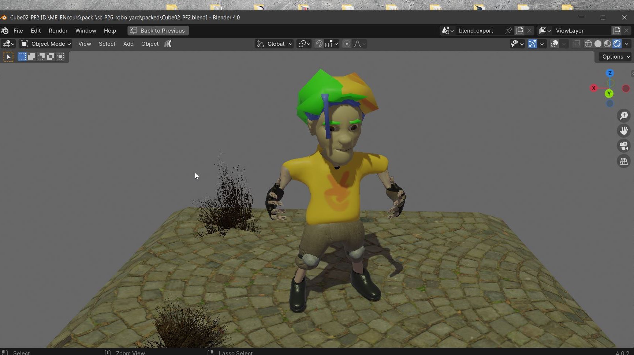Click the Z axis on navigation gizmo
The height and width of the screenshot is (355, 634).
click(610, 73)
